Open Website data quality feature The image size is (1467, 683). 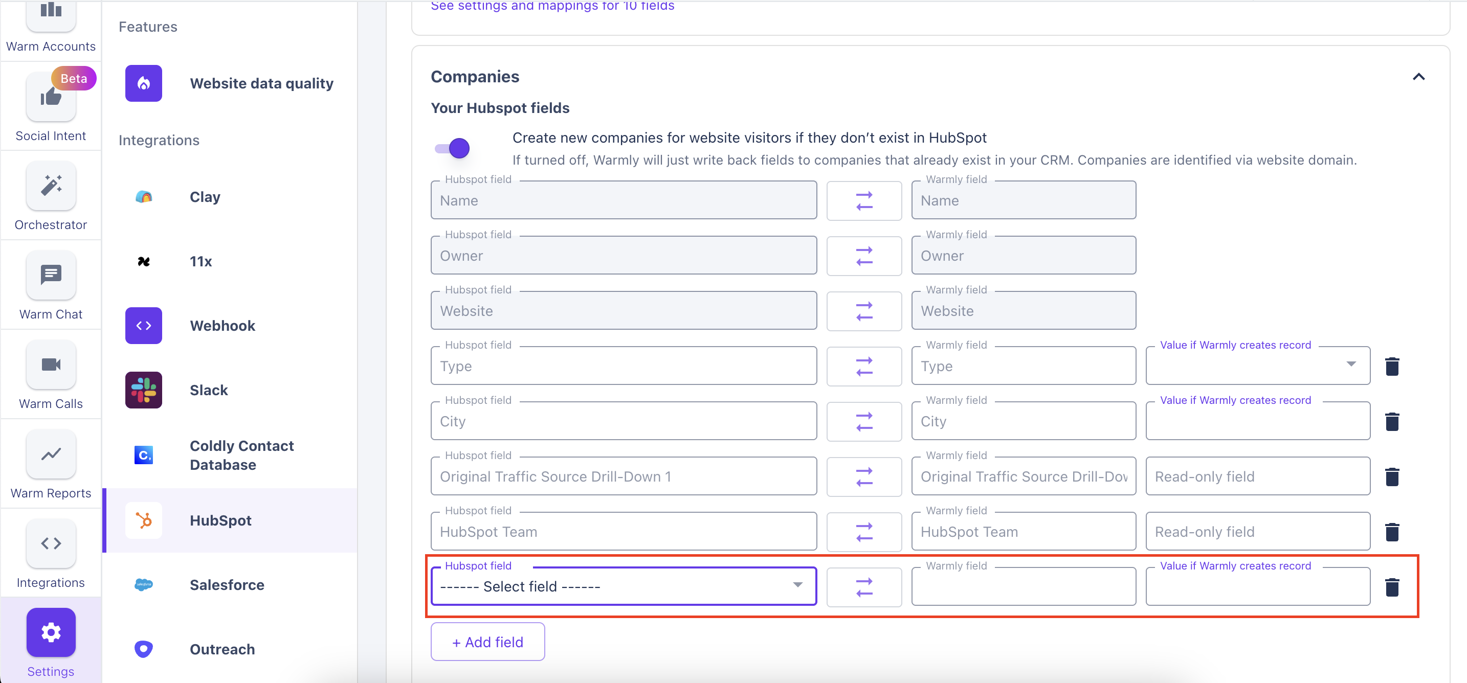coord(261,84)
